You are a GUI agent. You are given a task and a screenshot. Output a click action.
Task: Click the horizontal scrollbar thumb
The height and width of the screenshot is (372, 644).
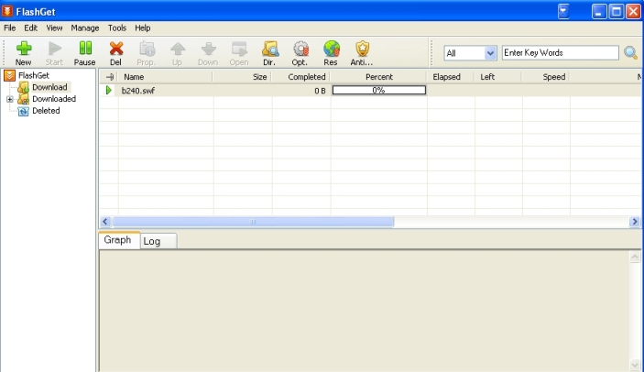pyautogui.click(x=253, y=222)
